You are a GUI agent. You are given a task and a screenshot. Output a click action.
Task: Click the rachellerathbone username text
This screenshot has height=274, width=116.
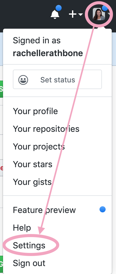48,53
